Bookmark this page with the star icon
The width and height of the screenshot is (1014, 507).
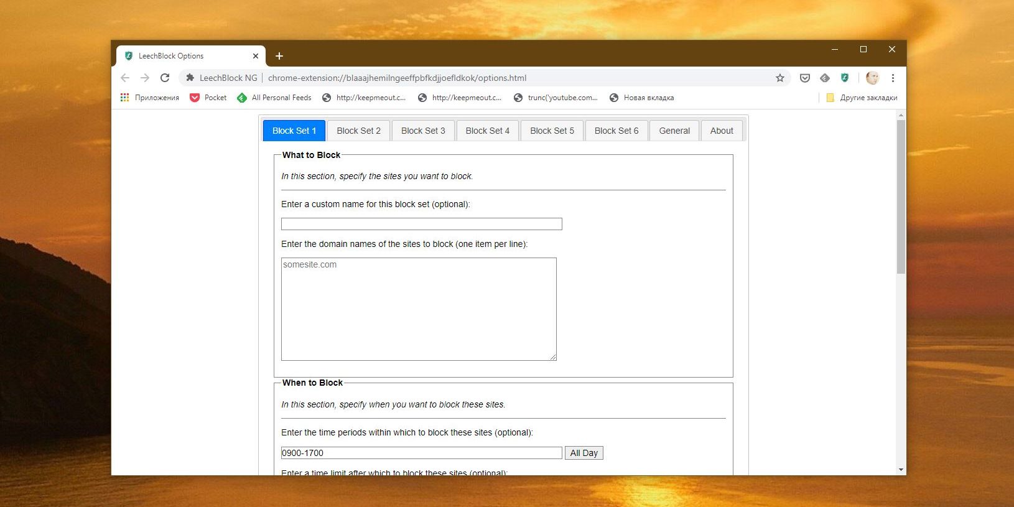779,78
